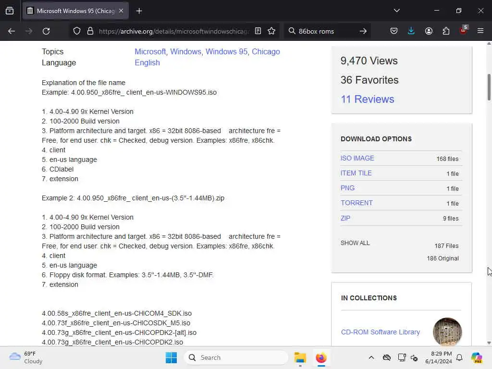The width and height of the screenshot is (492, 369).
Task: Click the CD-ROM Software Library thumbnail
Action: (447, 332)
